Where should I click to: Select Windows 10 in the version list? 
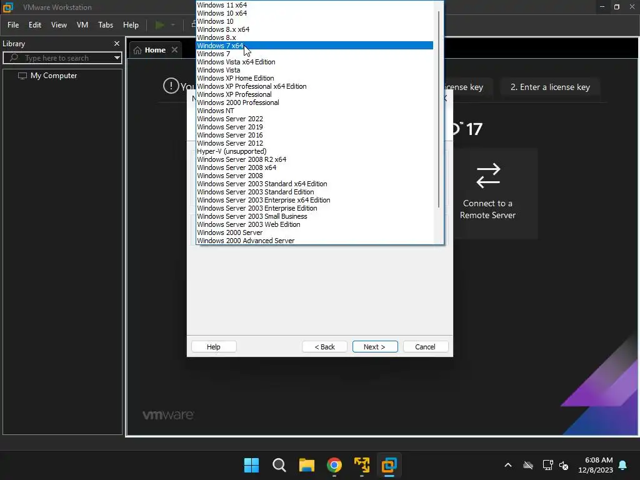[x=314, y=21]
